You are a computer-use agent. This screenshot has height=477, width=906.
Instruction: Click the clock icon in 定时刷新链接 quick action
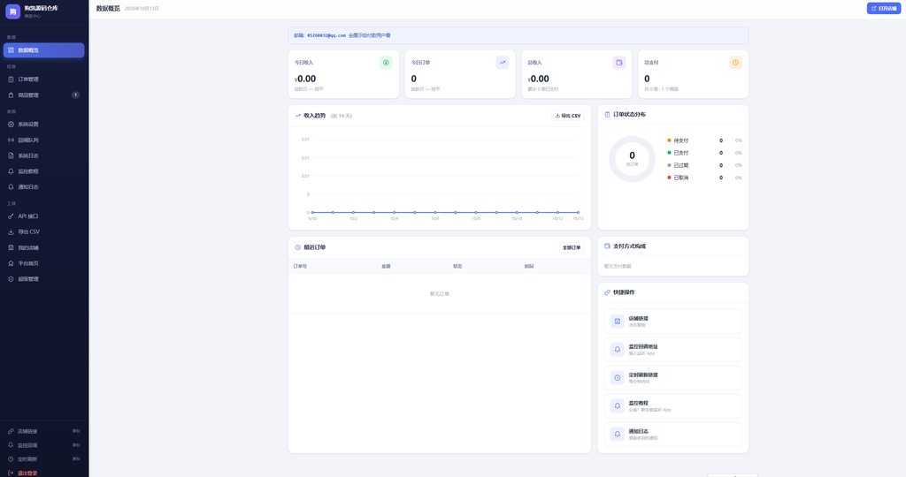pyautogui.click(x=617, y=378)
